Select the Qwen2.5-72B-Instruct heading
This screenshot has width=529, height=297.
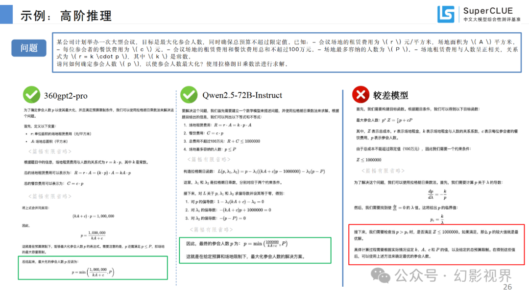(242, 95)
